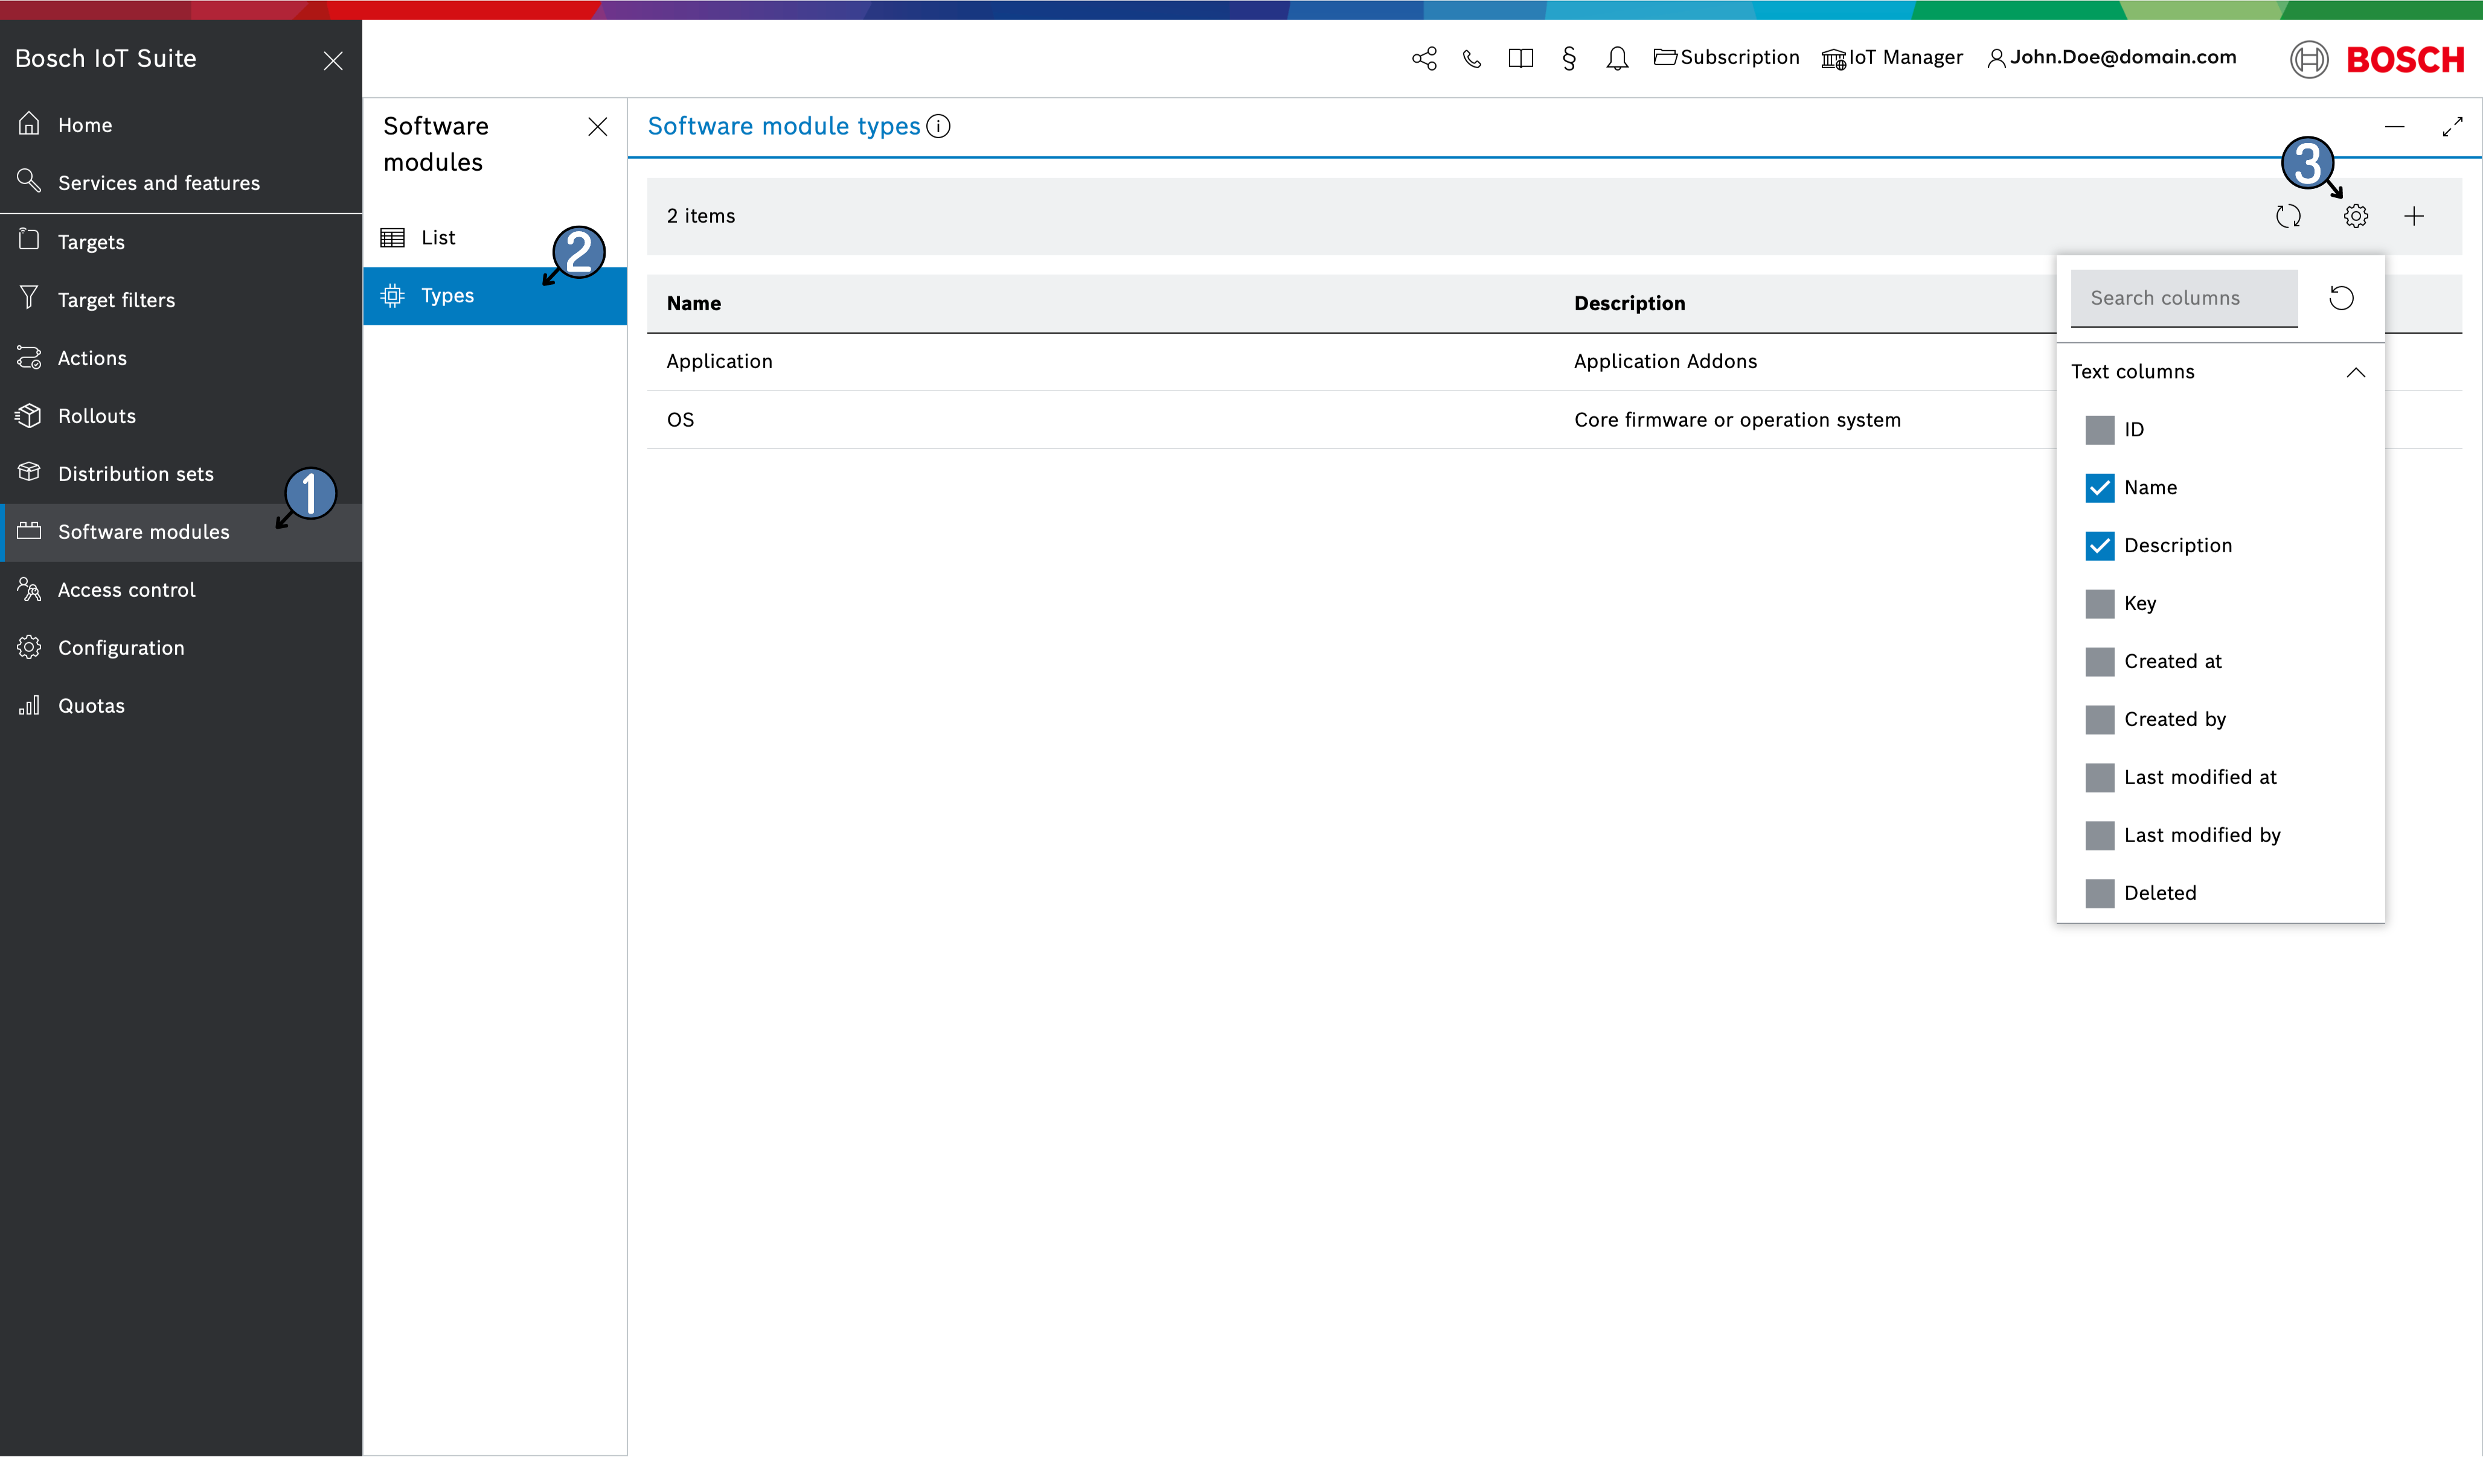2483x1457 pixels.
Task: Collapse the Text columns section
Action: (2355, 372)
